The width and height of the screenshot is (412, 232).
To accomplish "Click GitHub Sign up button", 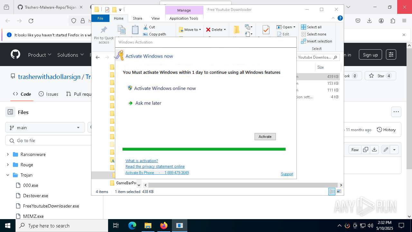I will [370, 55].
